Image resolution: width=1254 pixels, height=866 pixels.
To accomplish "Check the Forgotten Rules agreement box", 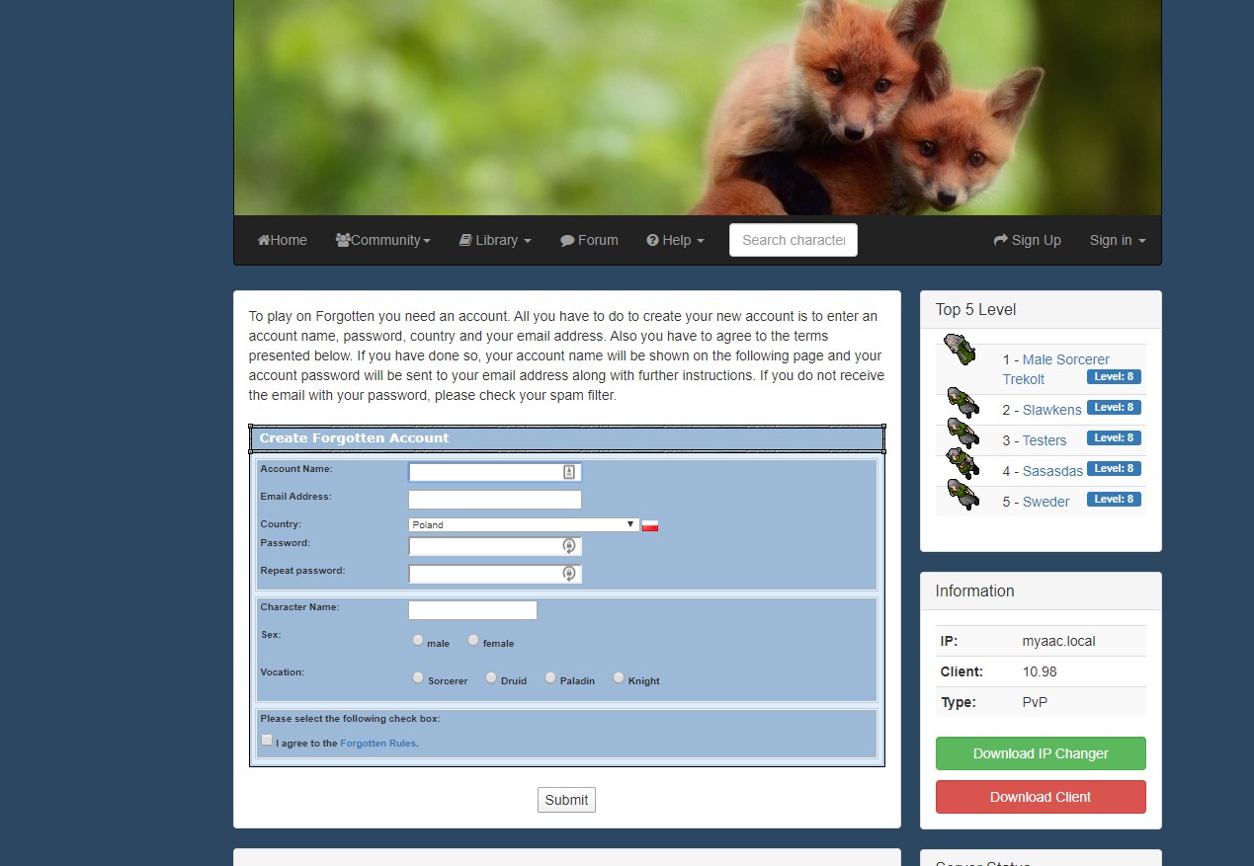I will pos(266,739).
